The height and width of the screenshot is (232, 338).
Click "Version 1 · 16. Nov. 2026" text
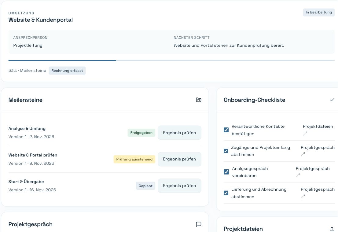32,190
